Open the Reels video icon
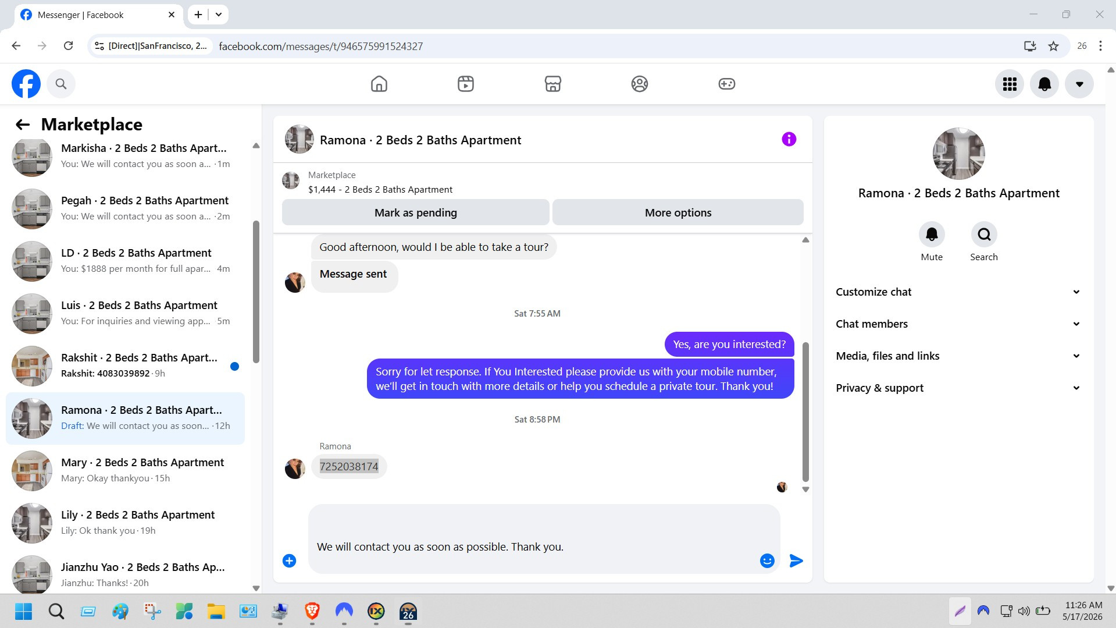The width and height of the screenshot is (1116, 628). (466, 84)
